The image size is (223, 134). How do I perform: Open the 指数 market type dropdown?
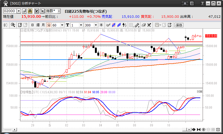59,11
